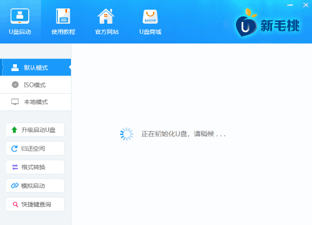Click the 使用教程 label in top bar
The height and width of the screenshot is (225, 312).
tap(63, 32)
